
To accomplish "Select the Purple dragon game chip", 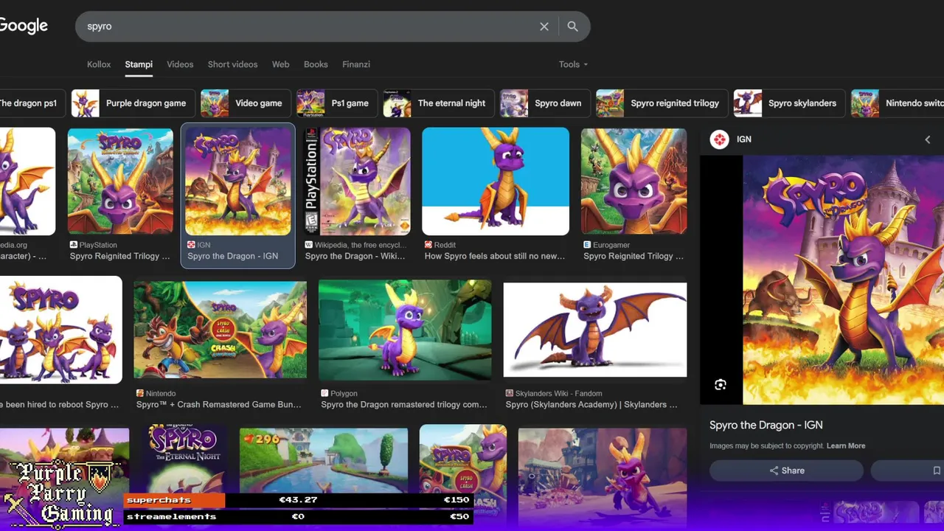I will pos(133,103).
